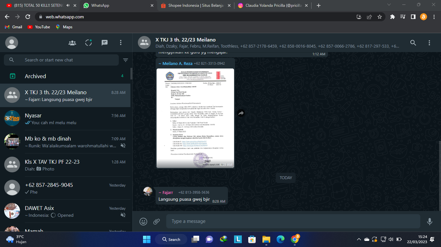Viewport: 441px width, 247px height.
Task: Open media controls icon in Chrome toolbar
Action: coord(403,17)
